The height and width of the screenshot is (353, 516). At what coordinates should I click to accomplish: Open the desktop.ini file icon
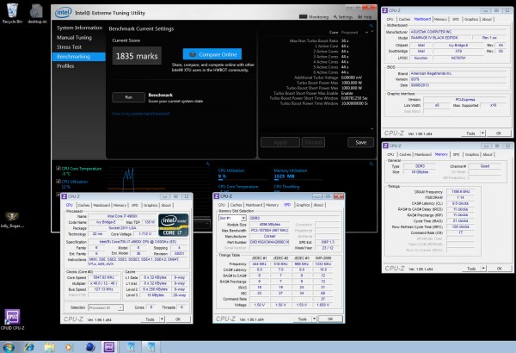point(36,13)
